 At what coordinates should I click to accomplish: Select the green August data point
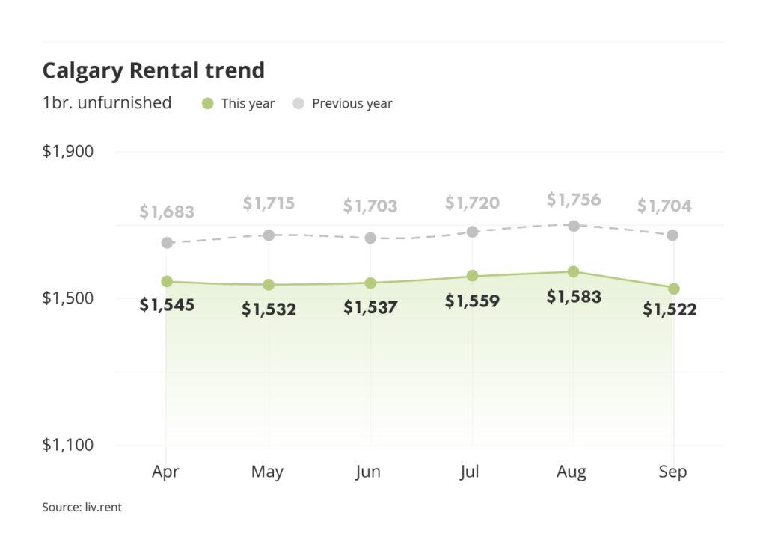tap(573, 271)
